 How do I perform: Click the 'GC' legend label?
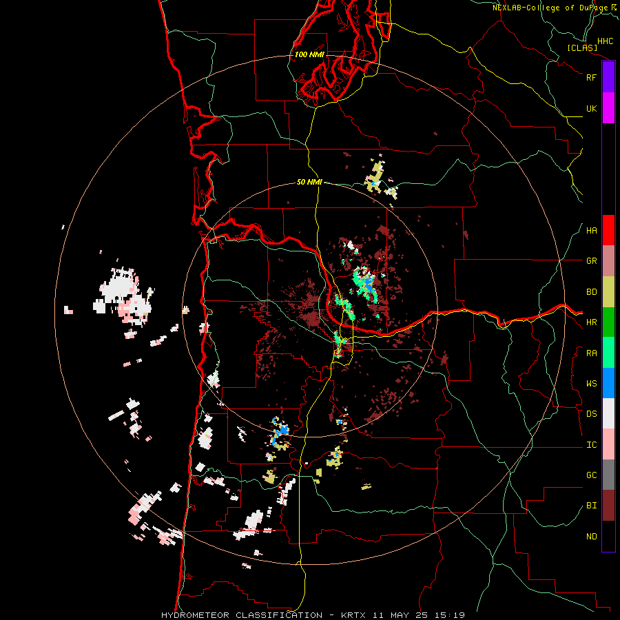click(591, 475)
